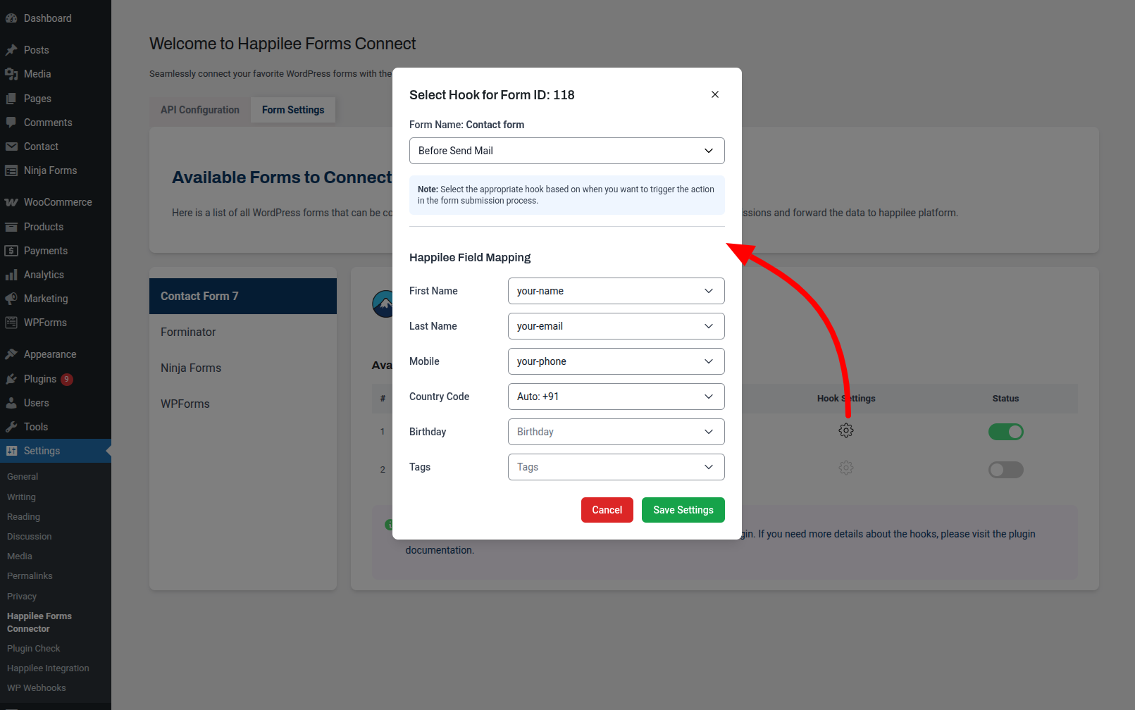Toggle the Users sidebar entry
This screenshot has width=1135, height=710.
click(x=35, y=402)
